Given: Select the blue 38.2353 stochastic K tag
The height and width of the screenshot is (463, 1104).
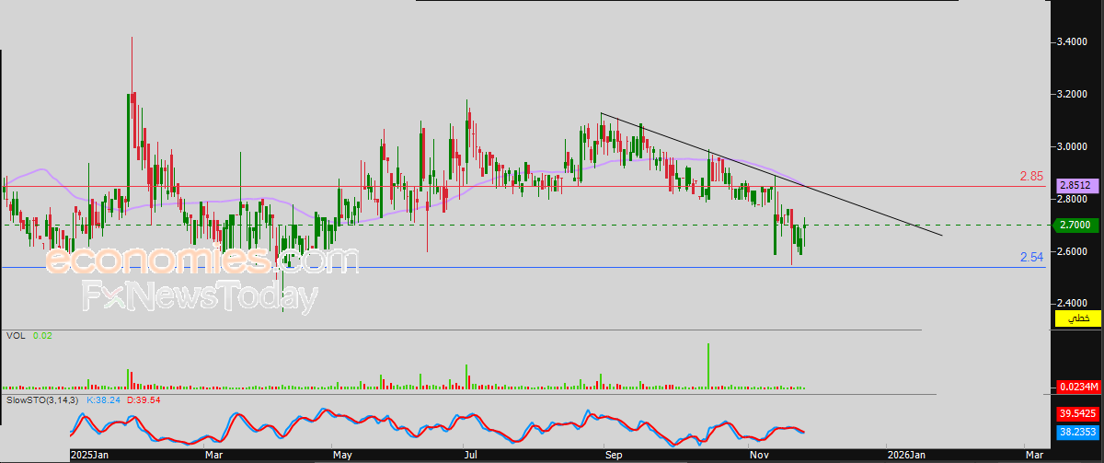Looking at the screenshot, I should point(1077,430).
